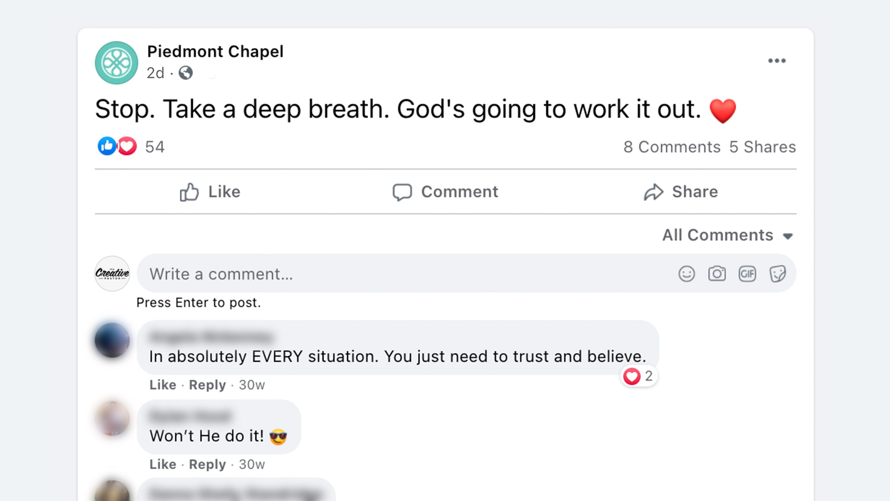Open the emoji picker in the comment box
This screenshot has height=501, width=890.
click(687, 274)
